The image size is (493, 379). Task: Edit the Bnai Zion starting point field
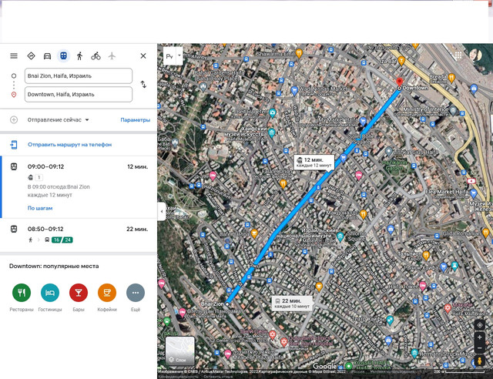(79, 75)
